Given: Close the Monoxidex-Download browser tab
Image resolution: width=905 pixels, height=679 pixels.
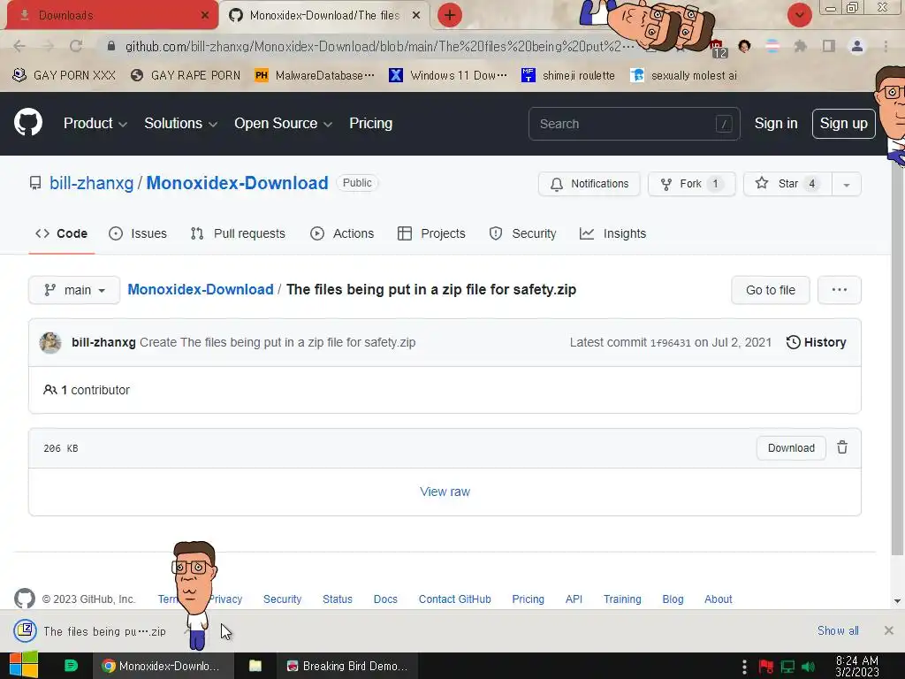Looking at the screenshot, I should 415,16.
